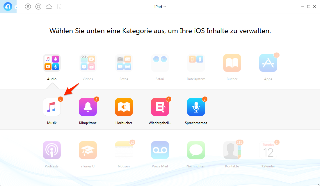The height and width of the screenshot is (186, 320).
Task: Open the Apps category
Action: [x=268, y=63]
